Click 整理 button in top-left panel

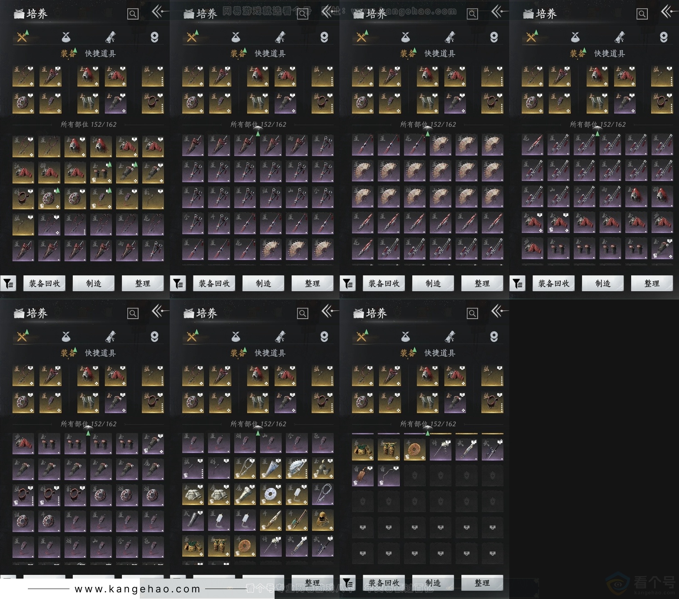[143, 283]
